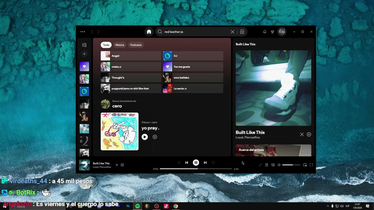Screen dimensions: 374x210
Task: Open the Browse icon in search bar
Action: [242, 32]
